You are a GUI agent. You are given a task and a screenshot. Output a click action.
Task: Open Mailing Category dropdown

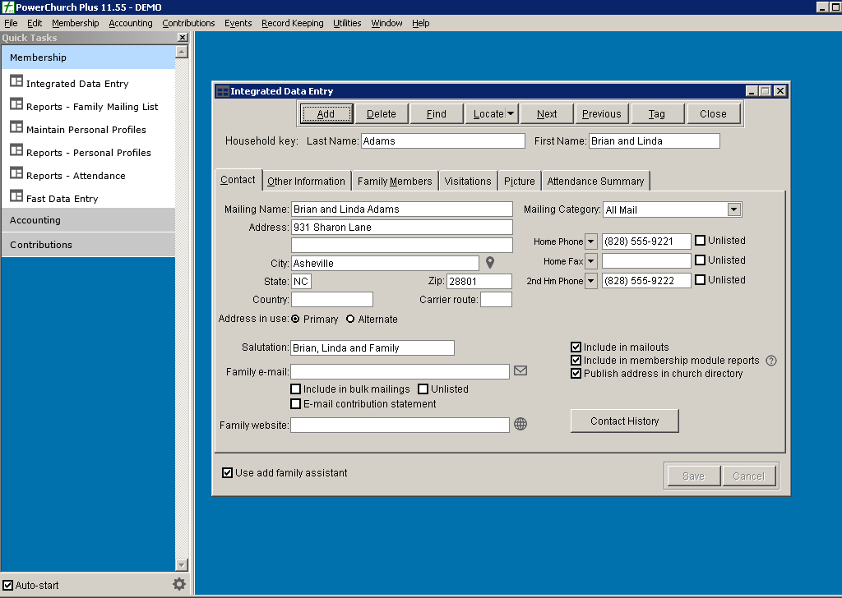coord(733,209)
